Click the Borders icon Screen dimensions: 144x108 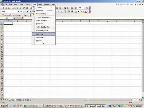click(x=76, y=11)
